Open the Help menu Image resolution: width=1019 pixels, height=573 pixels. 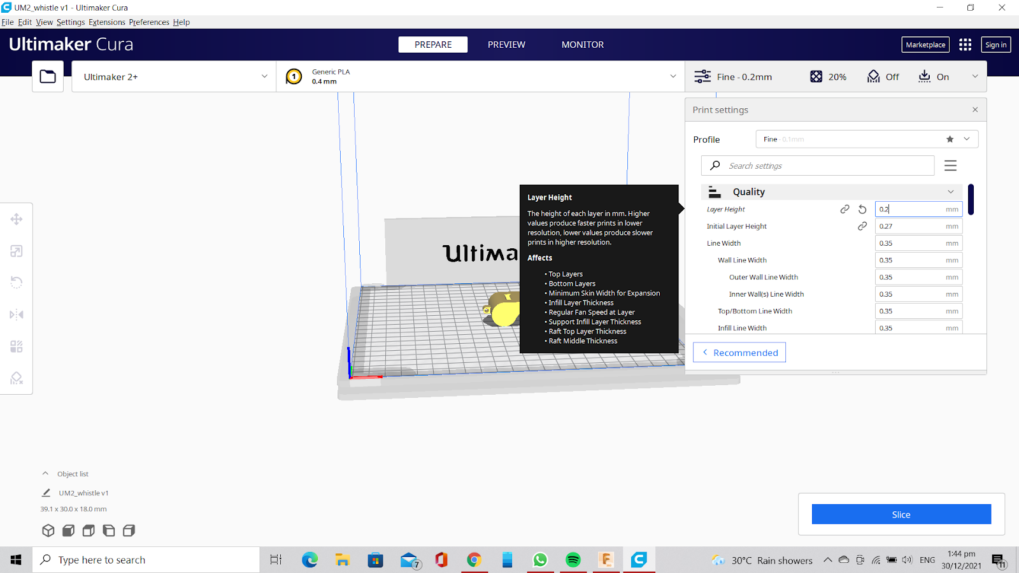pyautogui.click(x=182, y=22)
